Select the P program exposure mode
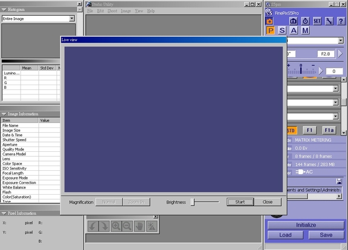348x250 pixels. pos(270,30)
